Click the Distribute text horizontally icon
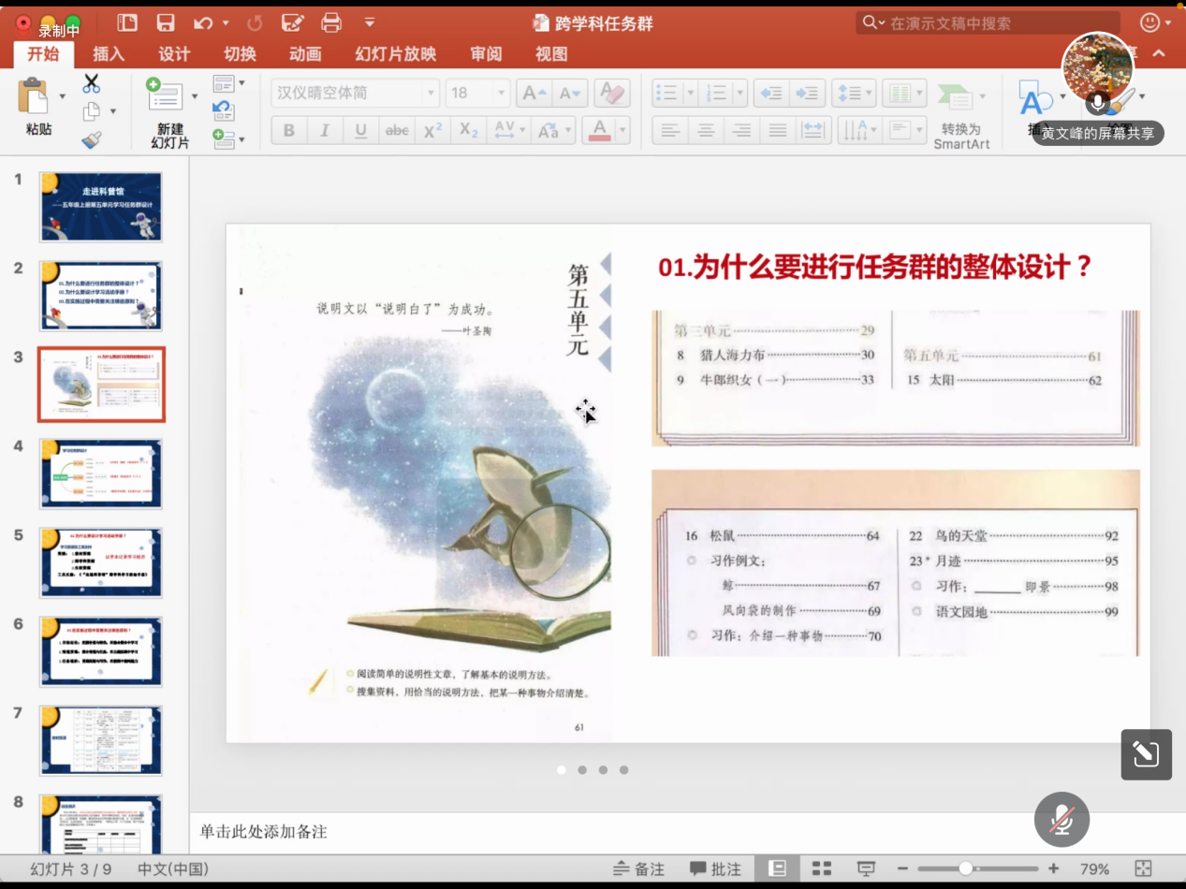 pos(813,129)
